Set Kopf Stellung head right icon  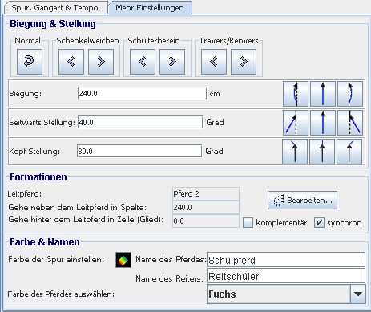tap(349, 152)
